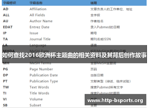Image resolution: width=149 pixels, height=108 pixels.
Task: Click the Journal Title cell
Action: (x=40, y=39)
